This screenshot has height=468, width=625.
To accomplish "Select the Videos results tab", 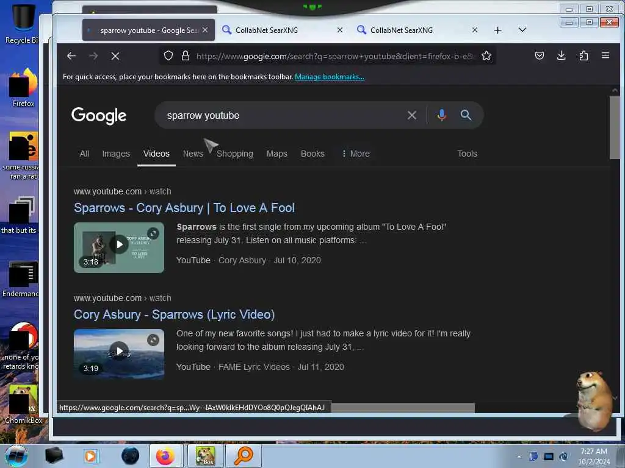I will 156,154.
